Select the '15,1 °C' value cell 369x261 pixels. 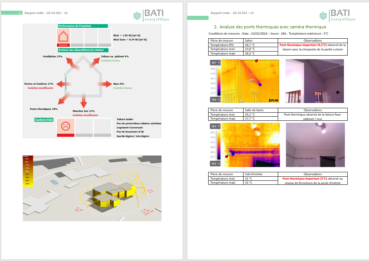point(260,114)
